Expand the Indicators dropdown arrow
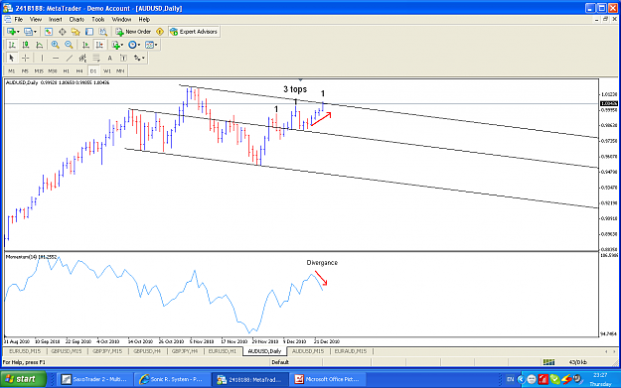The height and width of the screenshot is (388, 621). tap(121, 45)
